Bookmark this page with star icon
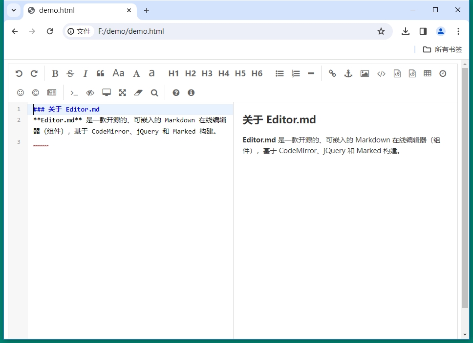The image size is (473, 343). point(381,31)
